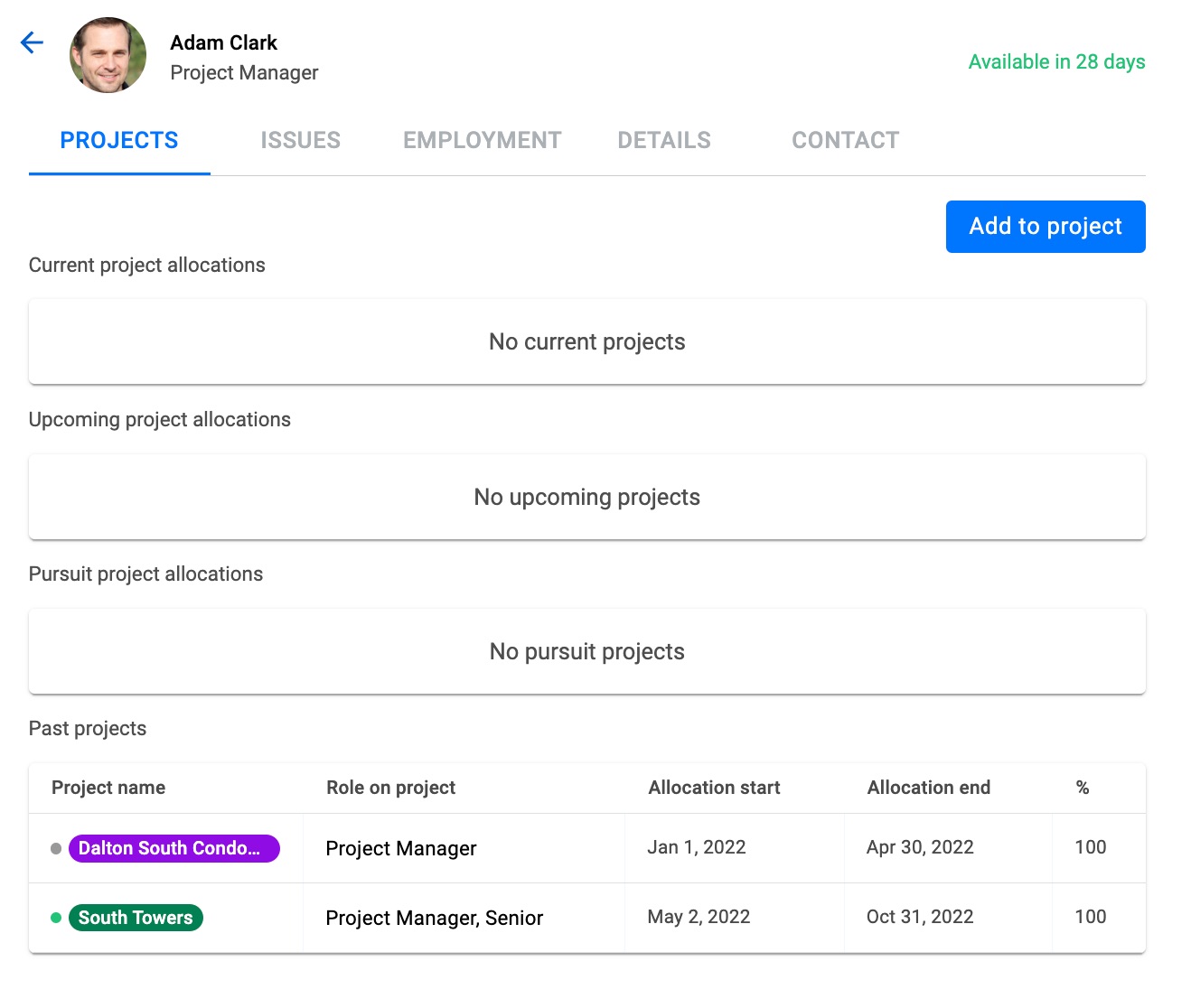Viewport: 1191px width, 1008px height.
Task: Click the Add to project button
Action: (x=1046, y=227)
